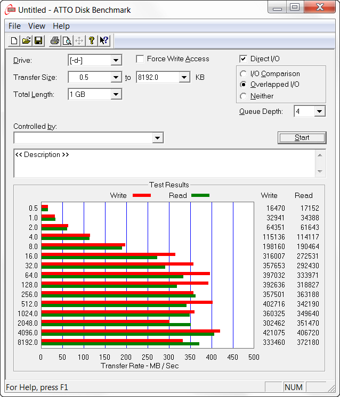Expand the Drive dropdown
This screenshot has height=397, width=340.
click(x=116, y=60)
